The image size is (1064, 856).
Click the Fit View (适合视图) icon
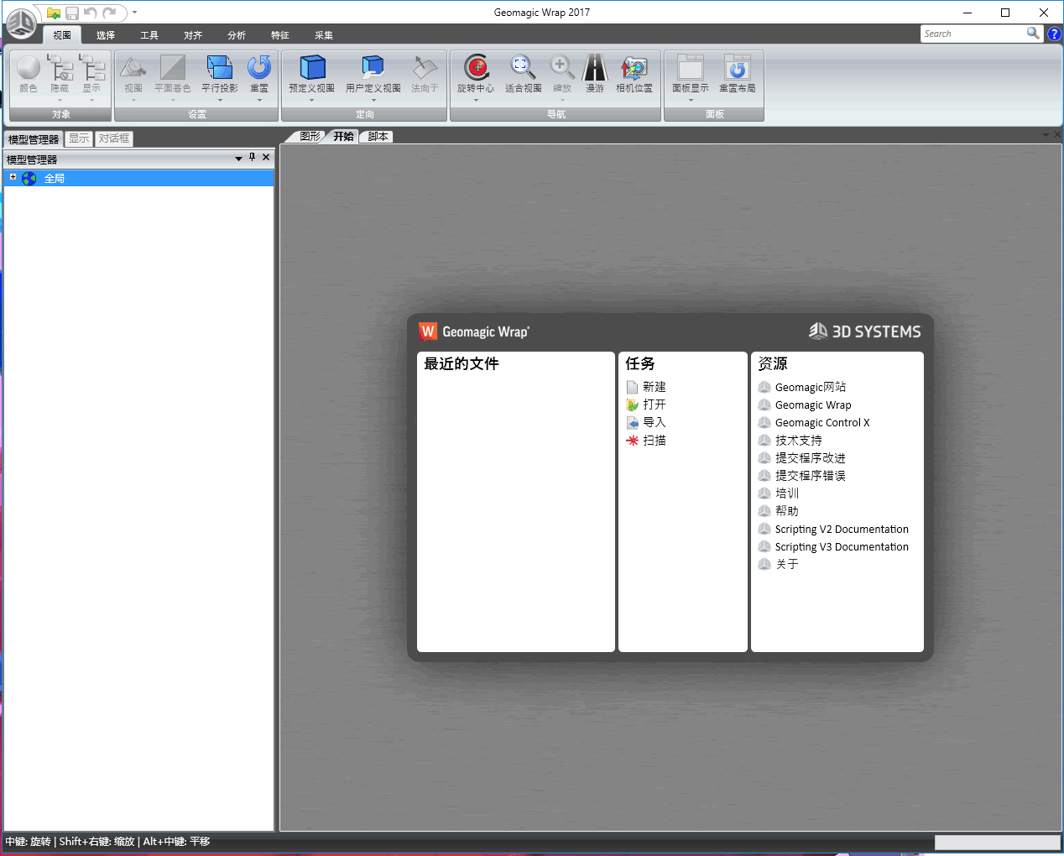522,68
